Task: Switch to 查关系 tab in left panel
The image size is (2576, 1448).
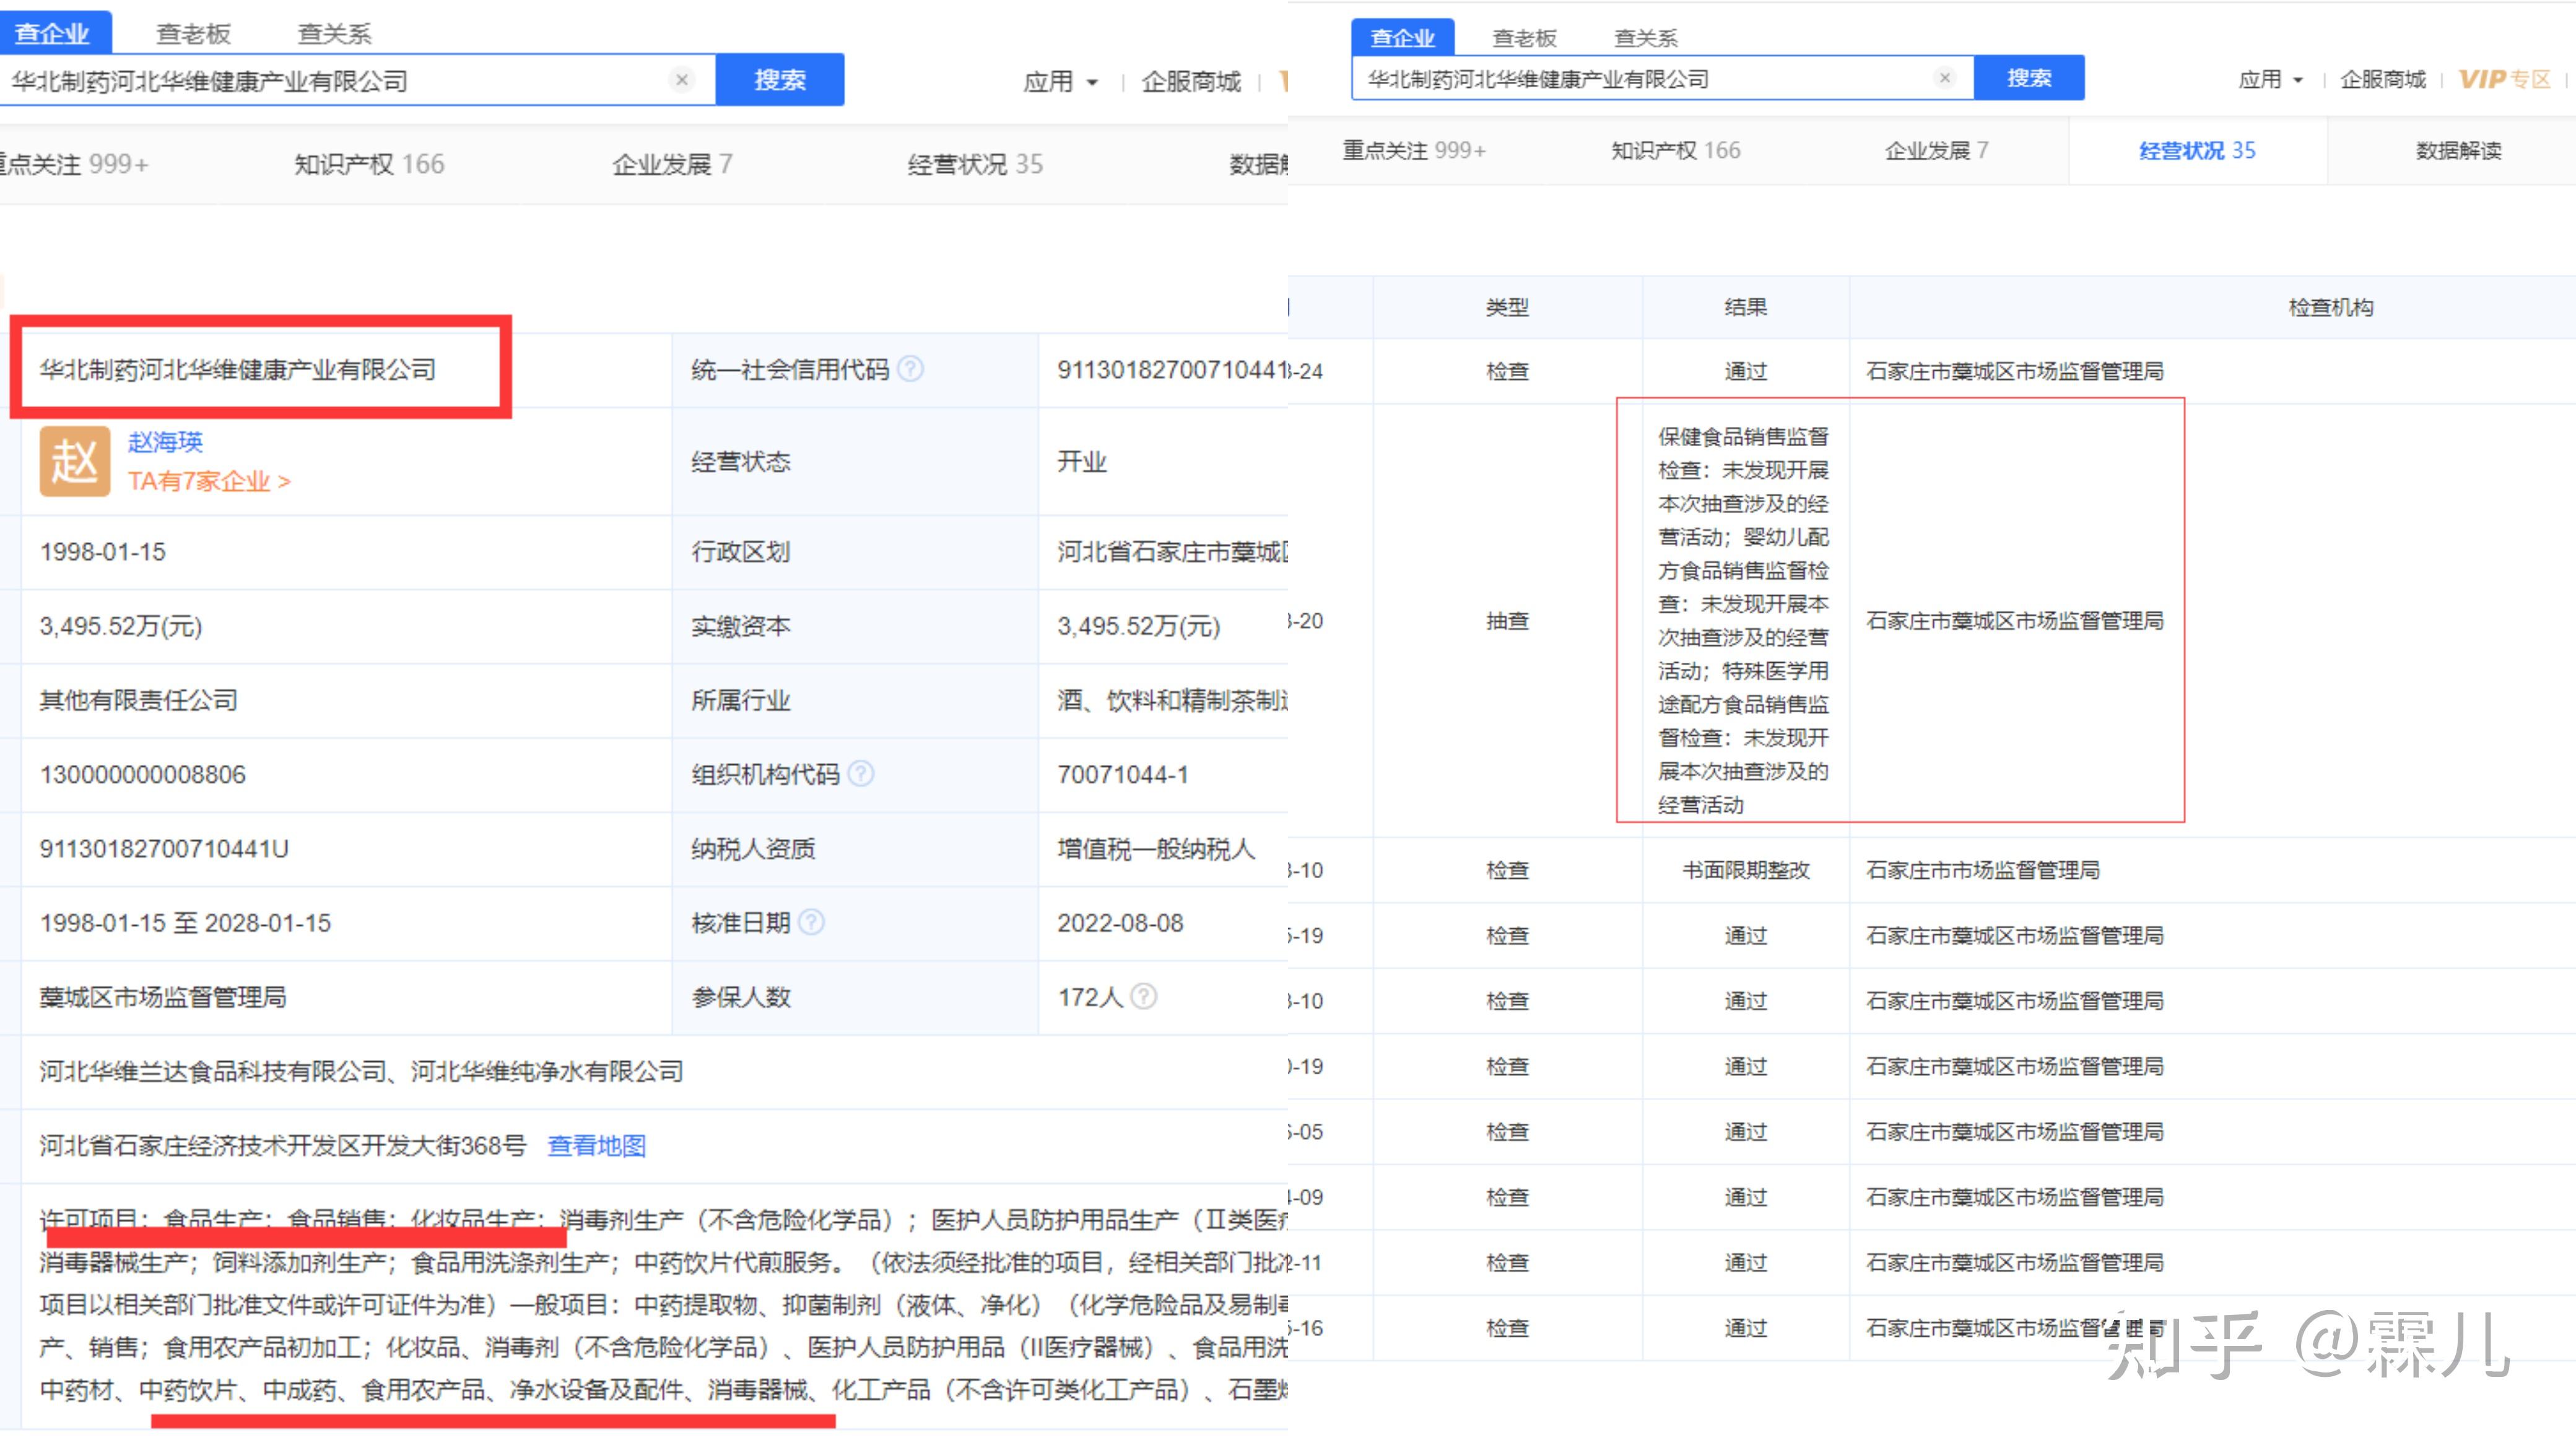Action: [x=334, y=34]
